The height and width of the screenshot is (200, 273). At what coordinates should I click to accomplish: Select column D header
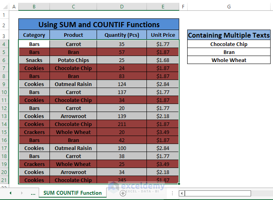pyautogui.click(x=122, y=7)
